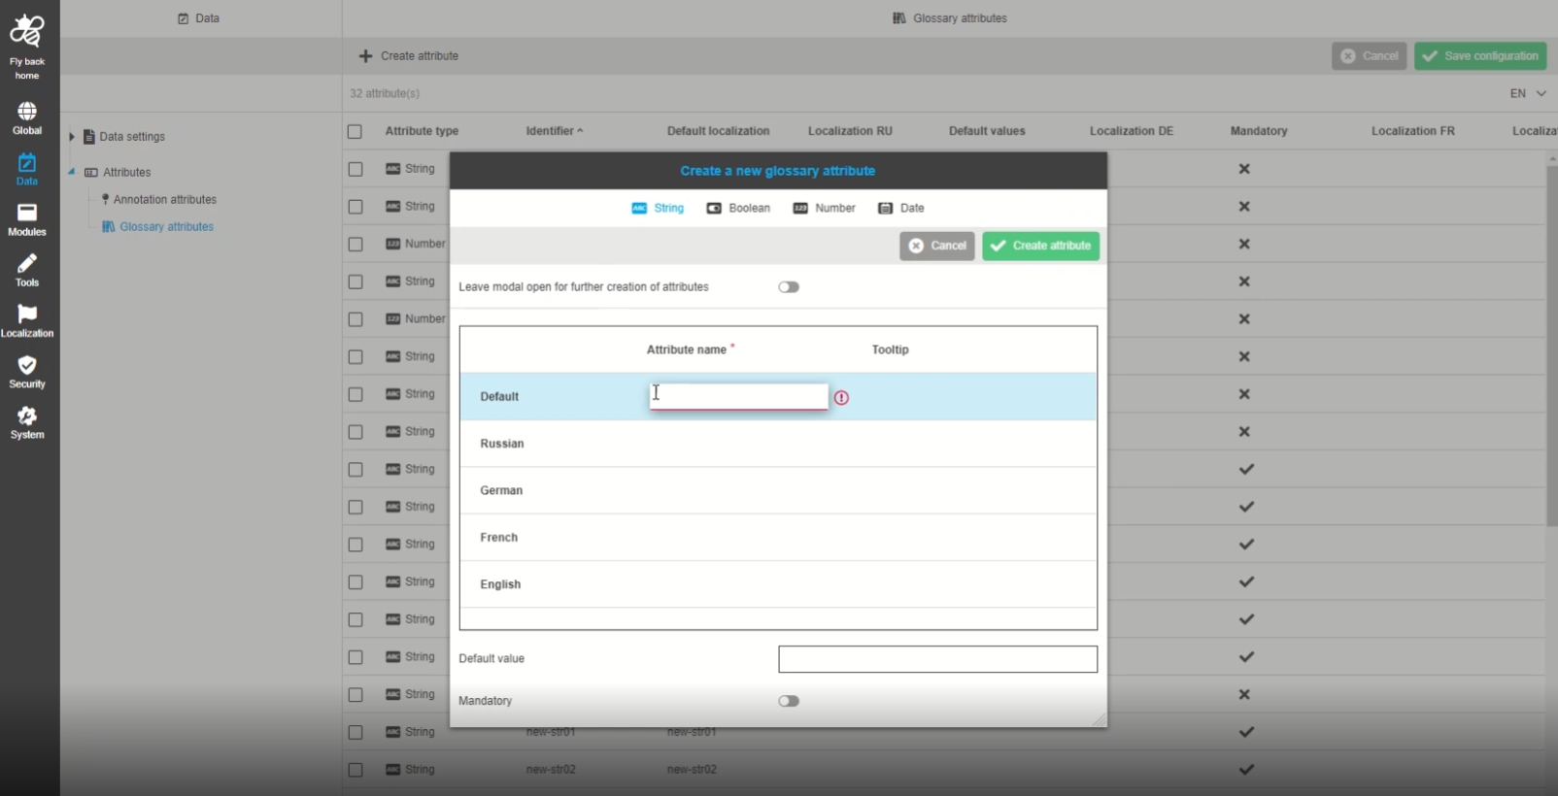
Task: Tick the select-all checkbox in the table header
Action: point(355,132)
